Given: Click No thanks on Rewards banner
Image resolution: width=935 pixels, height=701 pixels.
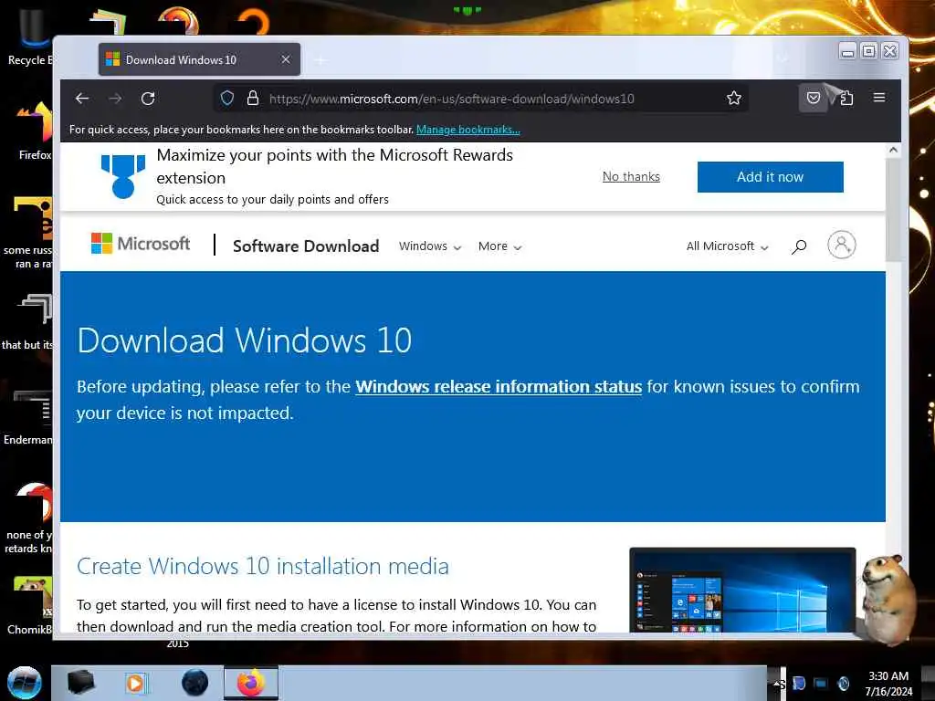Looking at the screenshot, I should click(631, 176).
